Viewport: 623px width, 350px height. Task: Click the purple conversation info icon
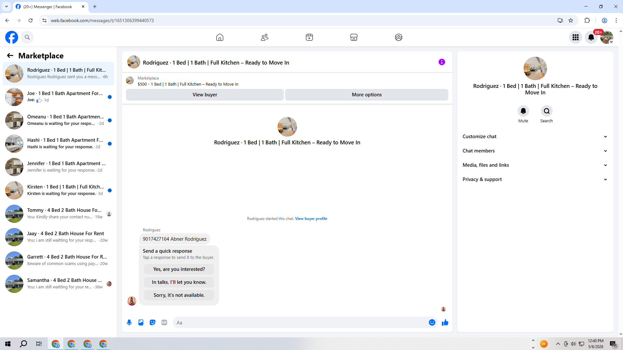[x=442, y=62]
